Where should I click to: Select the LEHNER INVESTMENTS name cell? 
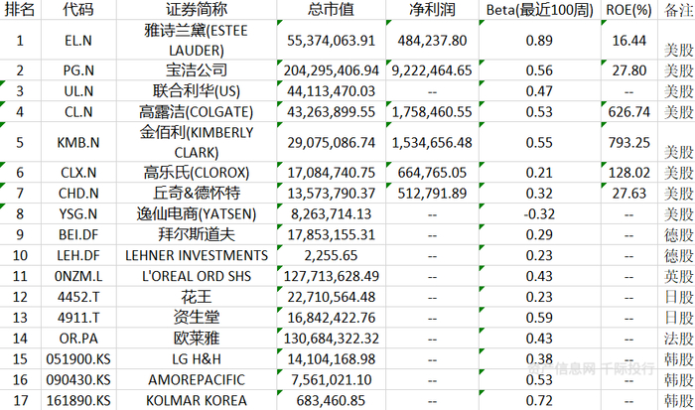197,256
